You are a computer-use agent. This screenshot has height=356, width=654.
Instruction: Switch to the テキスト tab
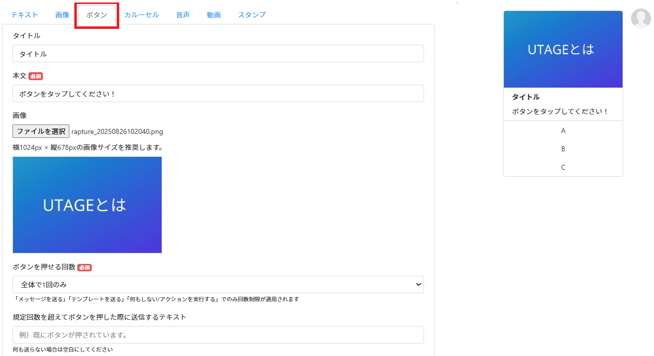pyautogui.click(x=24, y=15)
